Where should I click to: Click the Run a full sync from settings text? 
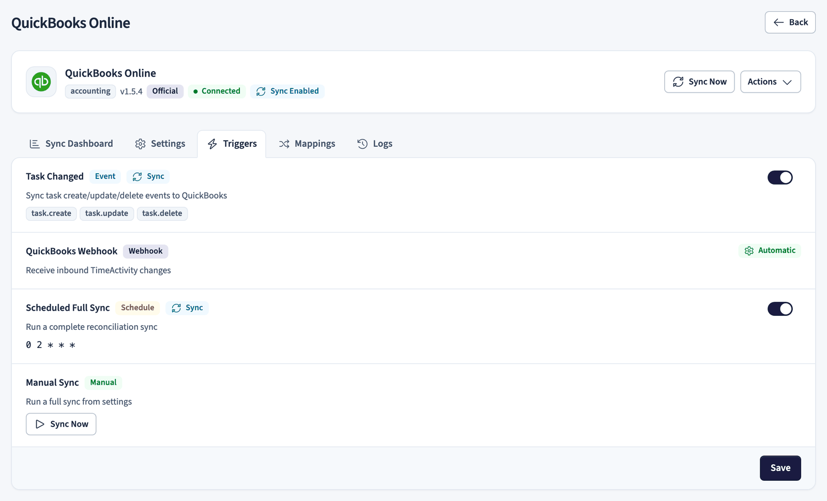pos(79,402)
